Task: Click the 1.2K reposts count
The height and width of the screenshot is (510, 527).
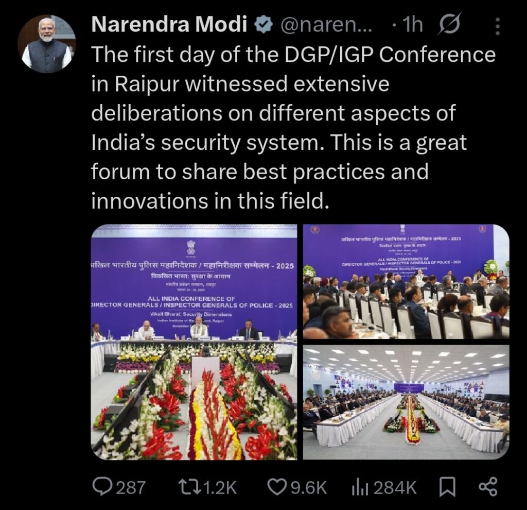Action: tap(220, 487)
